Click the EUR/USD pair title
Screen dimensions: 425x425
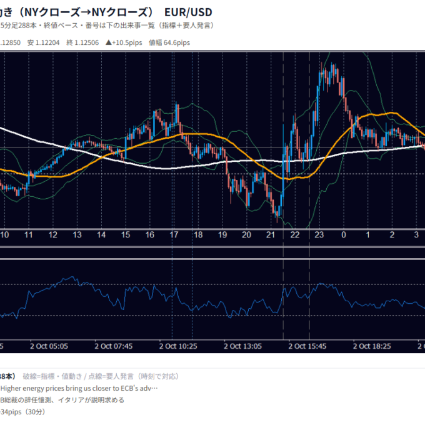click(188, 12)
